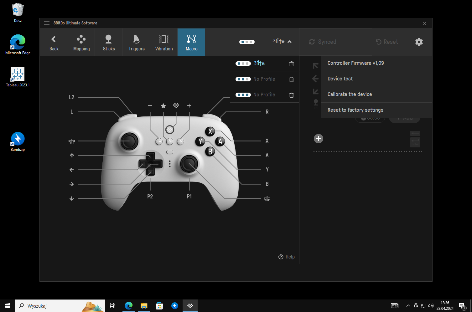This screenshot has width=472, height=312.
Task: Switch to the Mapping tab
Action: tap(81, 42)
